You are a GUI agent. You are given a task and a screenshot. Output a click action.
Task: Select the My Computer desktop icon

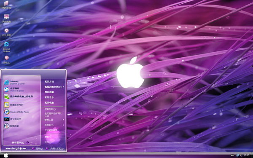(6, 19)
